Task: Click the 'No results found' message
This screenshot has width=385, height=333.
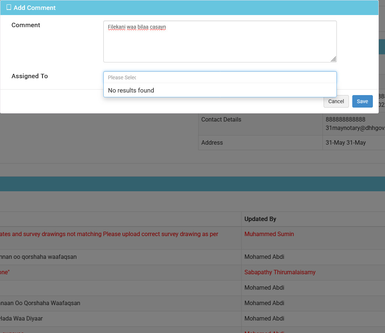Action: pyautogui.click(x=131, y=90)
